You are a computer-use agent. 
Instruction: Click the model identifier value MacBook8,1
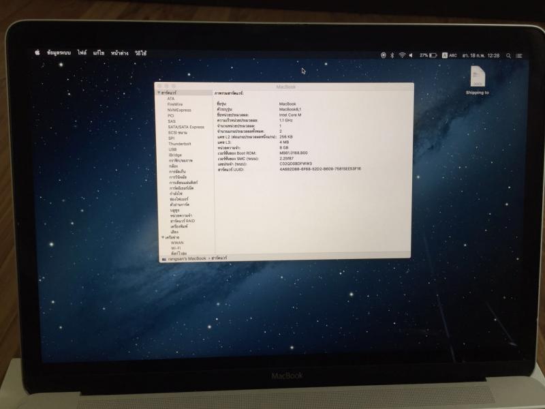(x=290, y=109)
